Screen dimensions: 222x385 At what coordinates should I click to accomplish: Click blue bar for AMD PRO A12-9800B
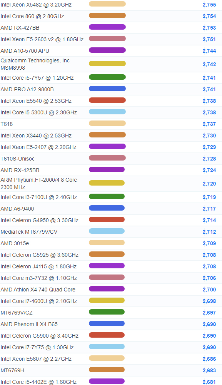[x=107, y=89]
